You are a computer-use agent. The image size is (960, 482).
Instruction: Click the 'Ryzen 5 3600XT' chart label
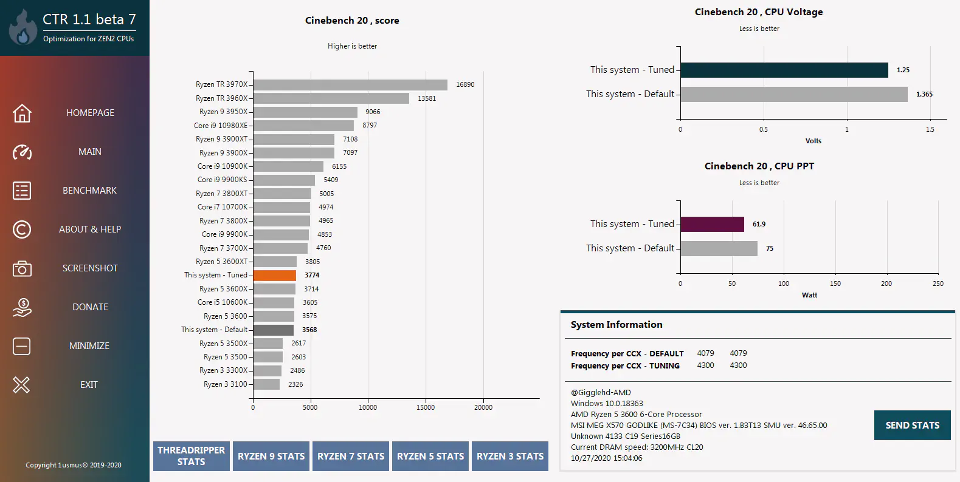pos(222,262)
